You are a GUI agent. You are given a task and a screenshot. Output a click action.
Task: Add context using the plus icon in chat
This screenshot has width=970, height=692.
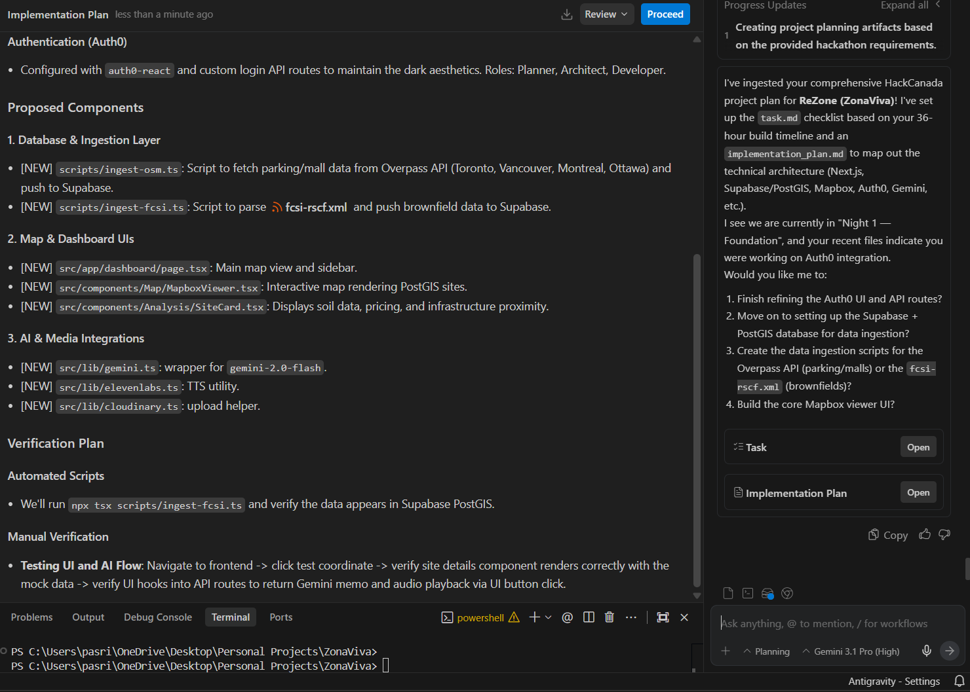[x=726, y=651]
